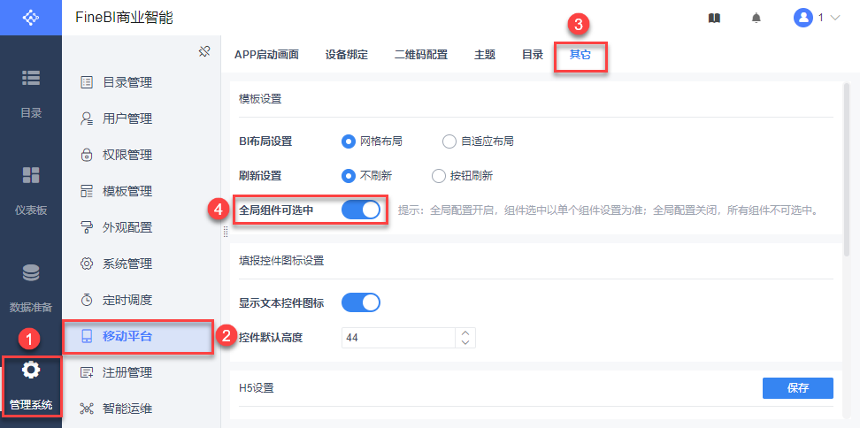Expand the user account dropdown

click(x=818, y=18)
